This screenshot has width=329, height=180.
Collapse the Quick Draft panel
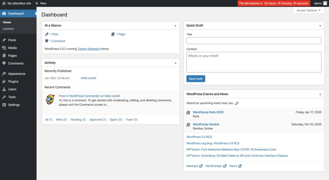tap(320, 26)
